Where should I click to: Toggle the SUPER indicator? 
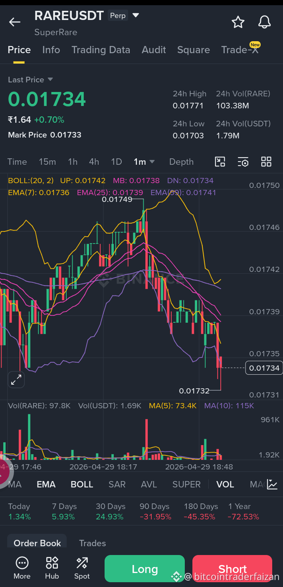186,484
